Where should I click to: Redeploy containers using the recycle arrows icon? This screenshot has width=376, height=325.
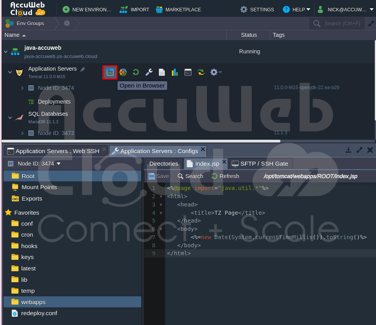201,72
